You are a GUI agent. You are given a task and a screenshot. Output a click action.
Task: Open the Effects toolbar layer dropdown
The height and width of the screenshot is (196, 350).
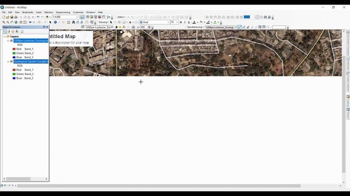112,27
